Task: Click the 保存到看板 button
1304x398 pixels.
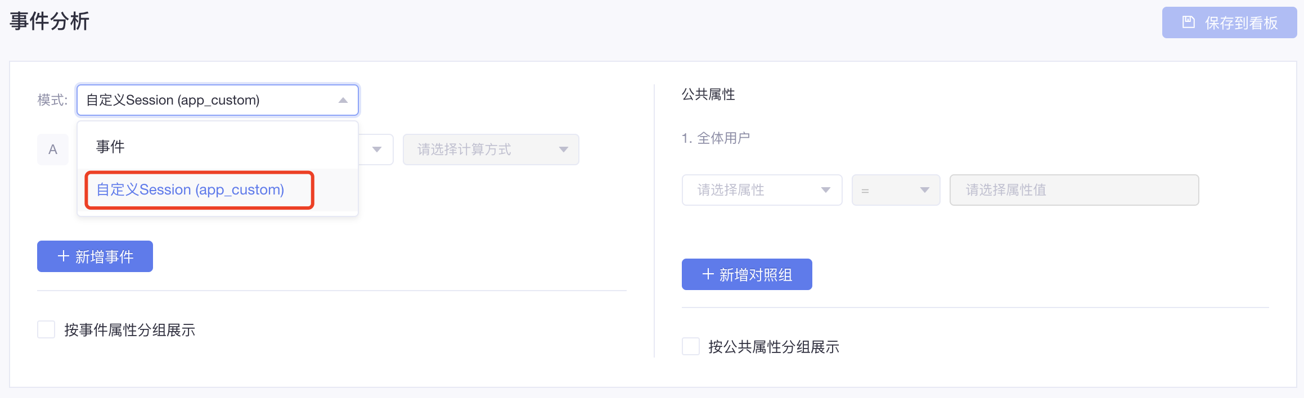Action: tap(1230, 22)
